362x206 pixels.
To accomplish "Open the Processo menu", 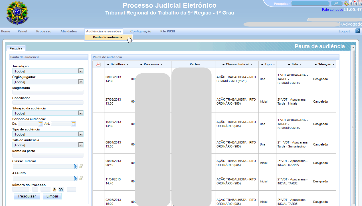I will coord(44,31).
